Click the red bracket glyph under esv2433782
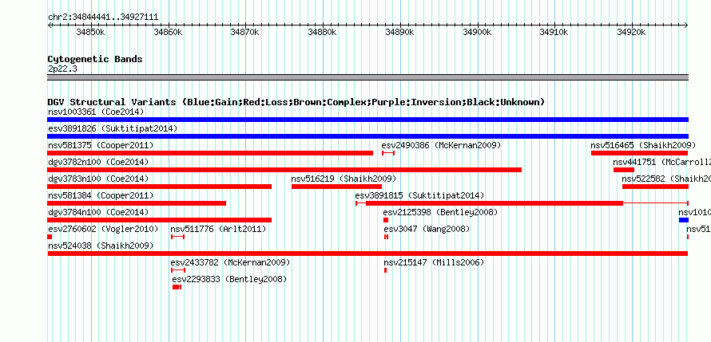Screen dimensions: 711x342 (178, 270)
